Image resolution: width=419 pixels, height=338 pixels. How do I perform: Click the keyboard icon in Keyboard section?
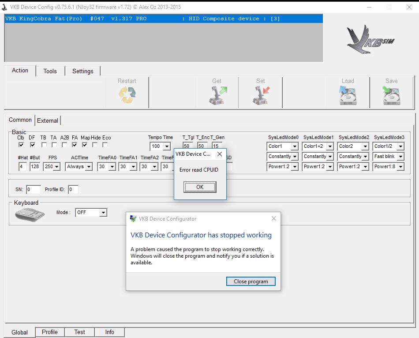pyautogui.click(x=30, y=214)
